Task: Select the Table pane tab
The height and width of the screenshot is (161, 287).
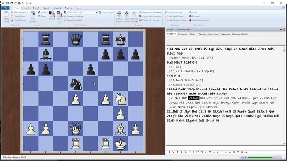Action: click(192, 34)
